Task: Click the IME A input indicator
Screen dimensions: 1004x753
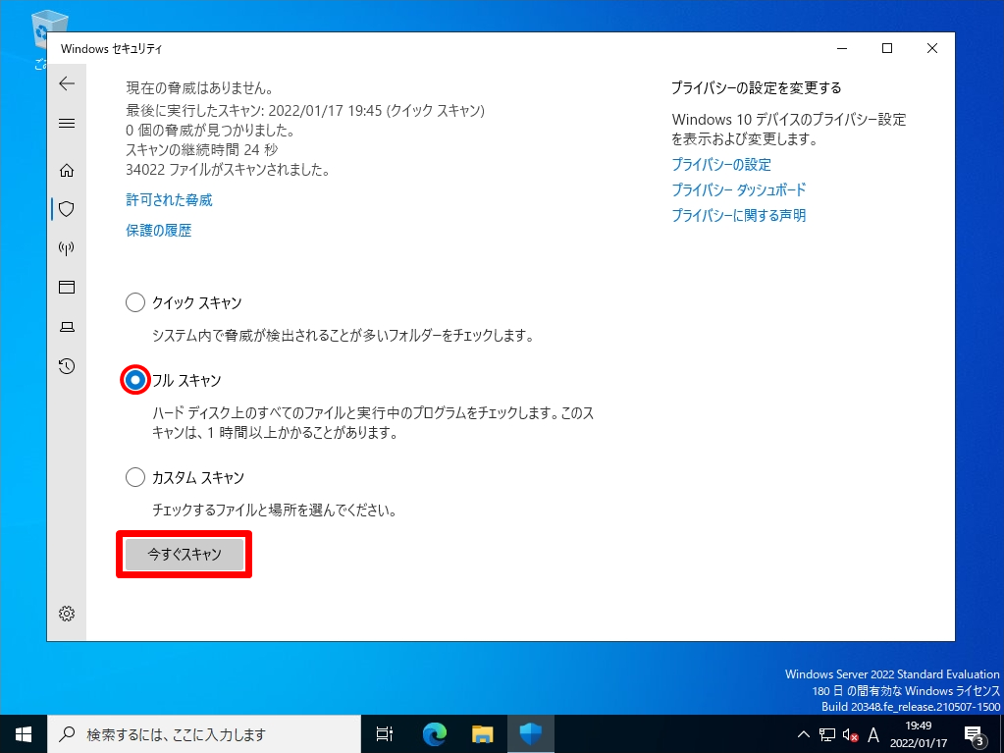Action: 872,734
